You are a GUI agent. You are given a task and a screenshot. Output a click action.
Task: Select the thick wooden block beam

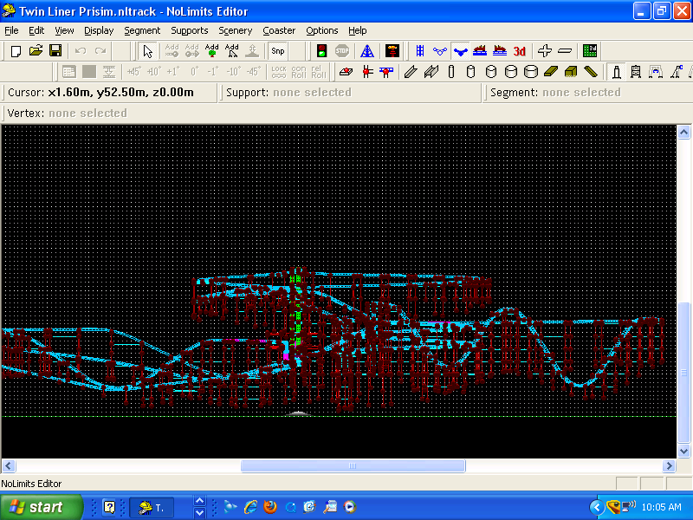pos(571,72)
